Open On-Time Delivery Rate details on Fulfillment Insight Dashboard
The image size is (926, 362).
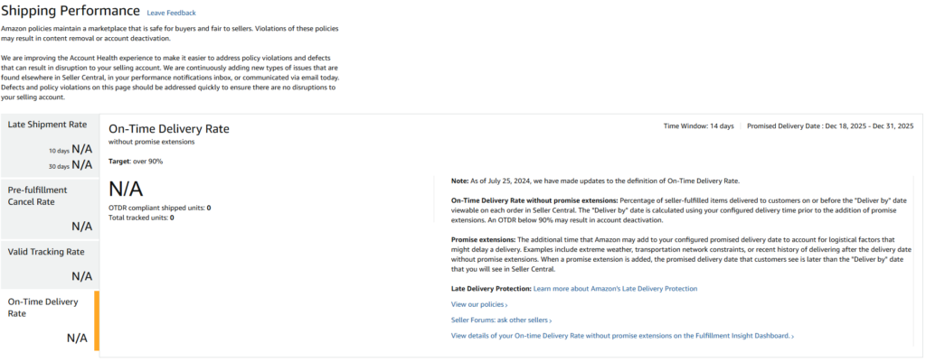(619, 336)
